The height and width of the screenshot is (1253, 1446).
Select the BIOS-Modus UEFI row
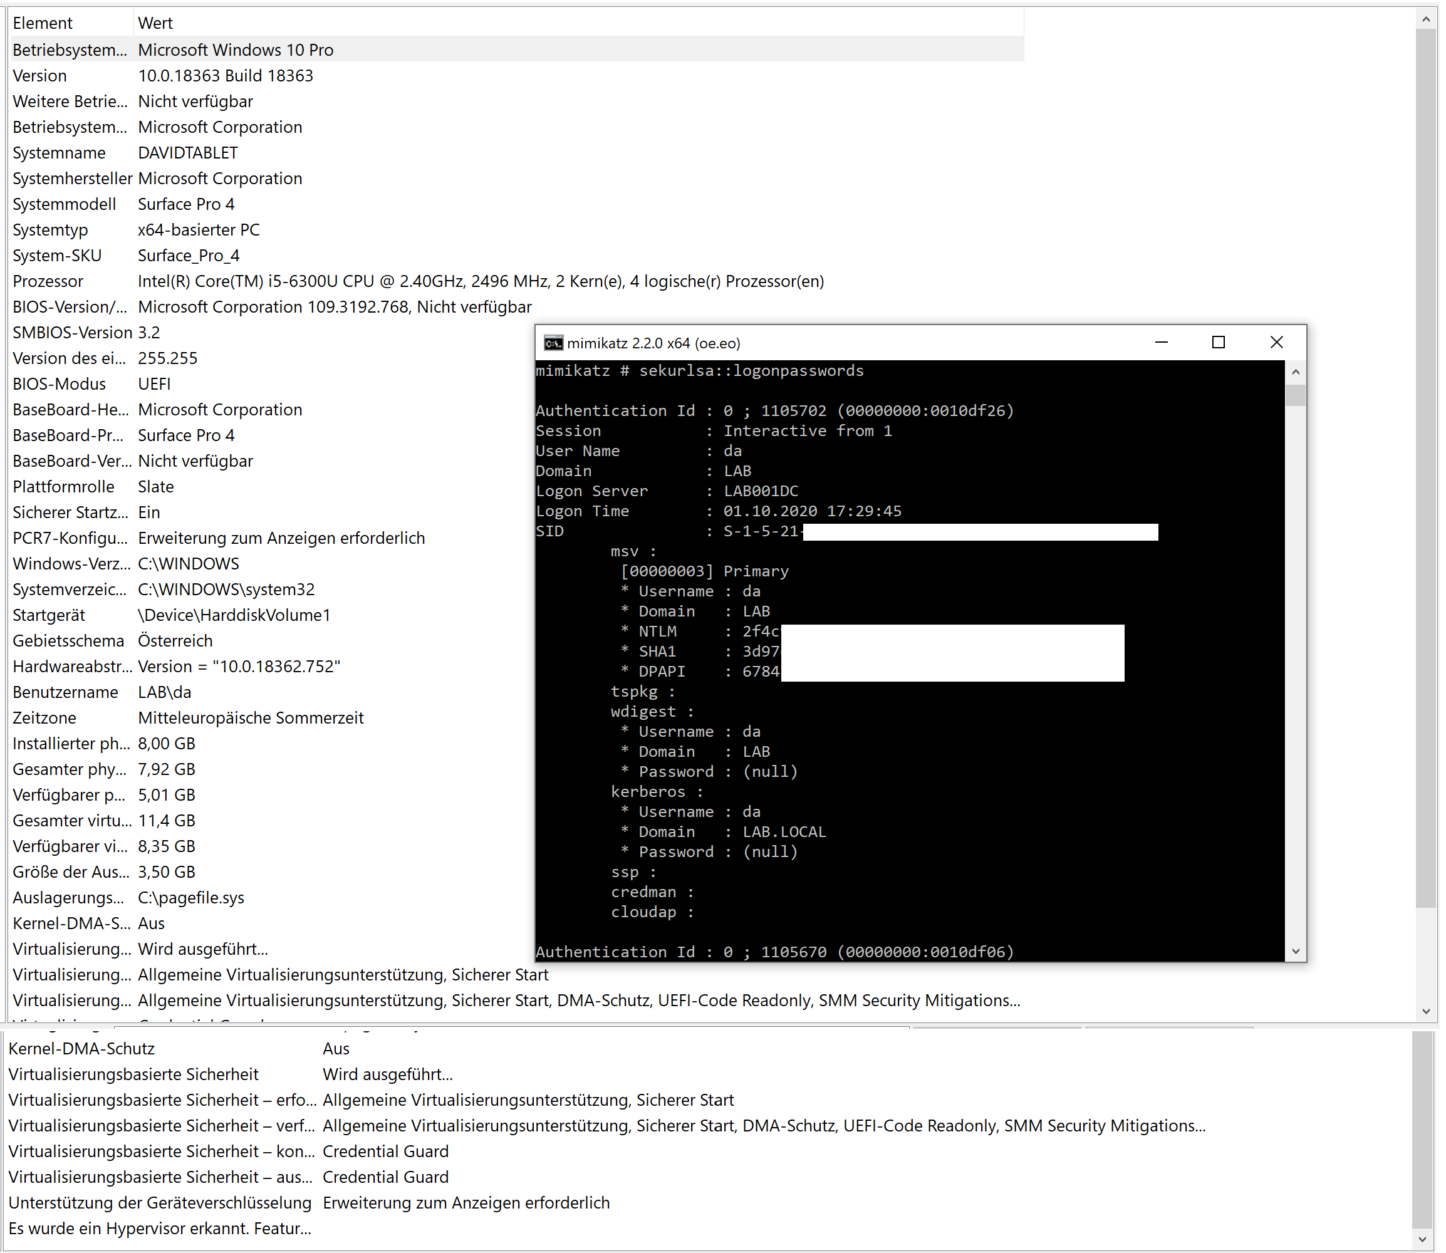[155, 385]
